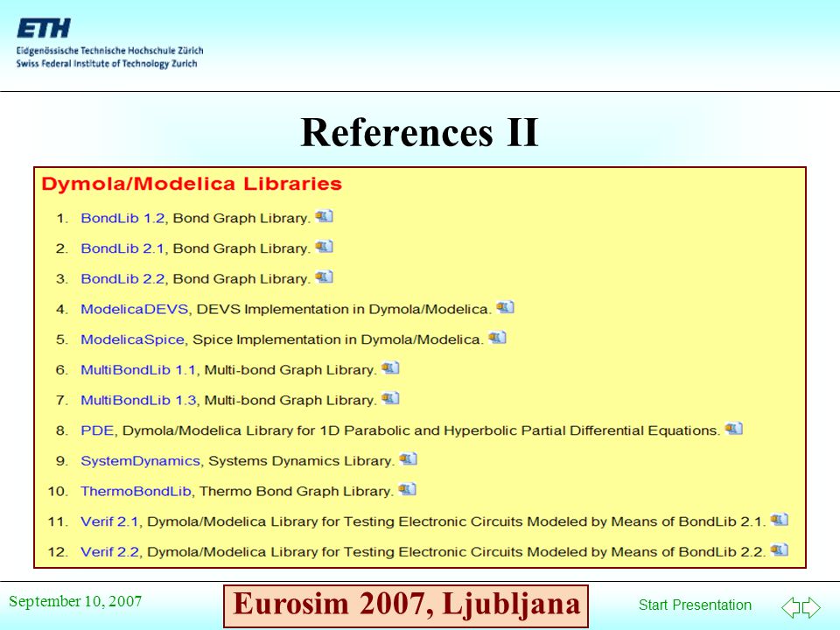Click 'Spice Implementation in Dymola/Modelica.' description

coord(338,339)
